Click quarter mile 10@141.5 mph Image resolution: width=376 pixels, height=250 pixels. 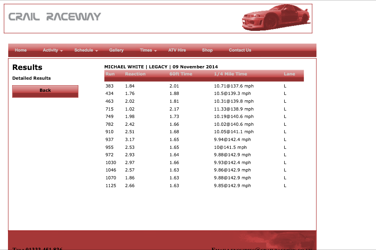point(230,147)
